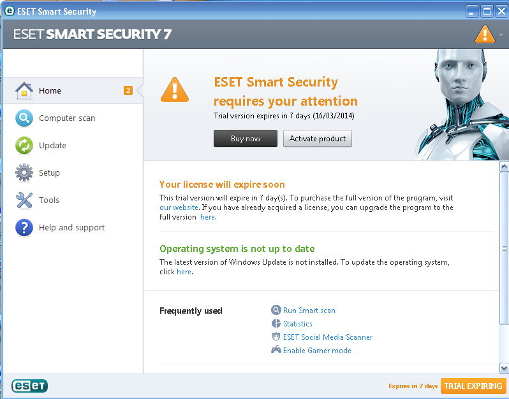509x399 pixels.
Task: Run Smart scan from Frequently used
Action: pos(309,311)
